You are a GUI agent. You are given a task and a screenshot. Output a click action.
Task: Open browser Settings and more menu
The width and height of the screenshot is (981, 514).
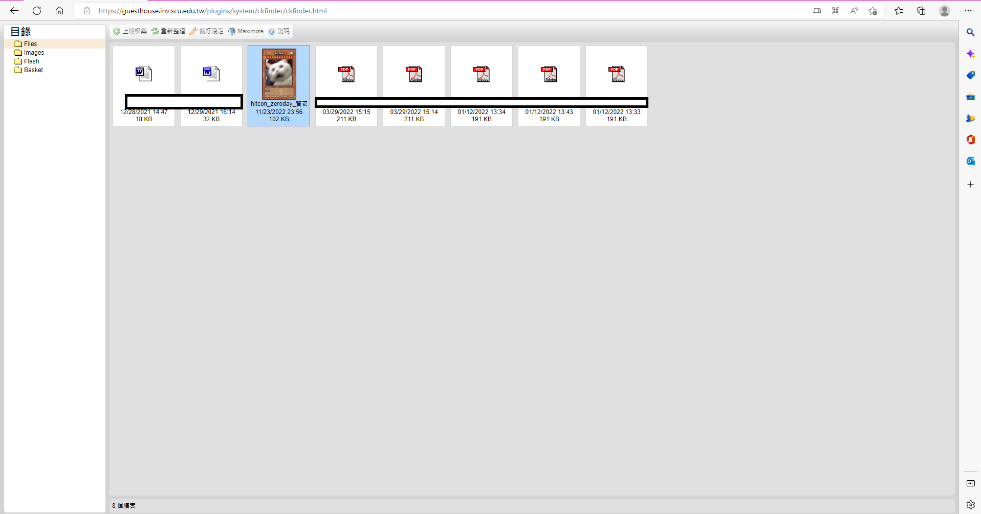pos(968,11)
